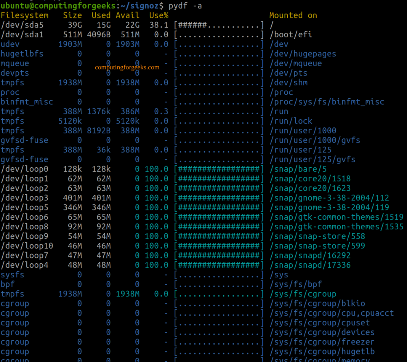The image size is (407, 362).
Task: Click the 'Filesystem' column header
Action: (x=24, y=15)
